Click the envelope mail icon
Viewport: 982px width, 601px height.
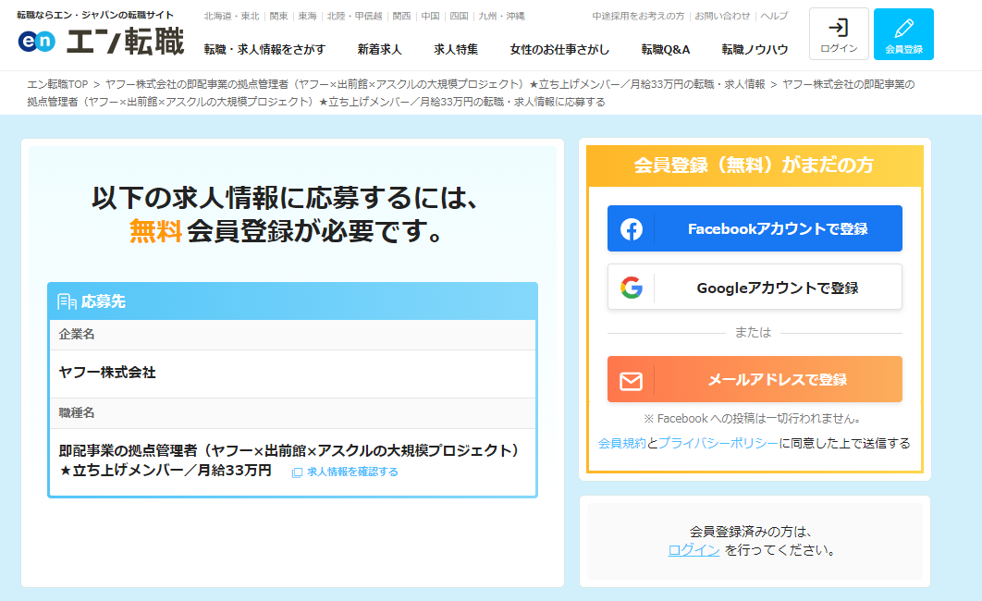point(632,380)
